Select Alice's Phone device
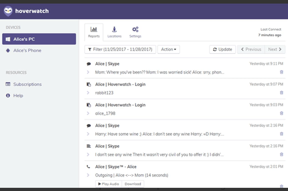The image size is (288, 191). 27,50
